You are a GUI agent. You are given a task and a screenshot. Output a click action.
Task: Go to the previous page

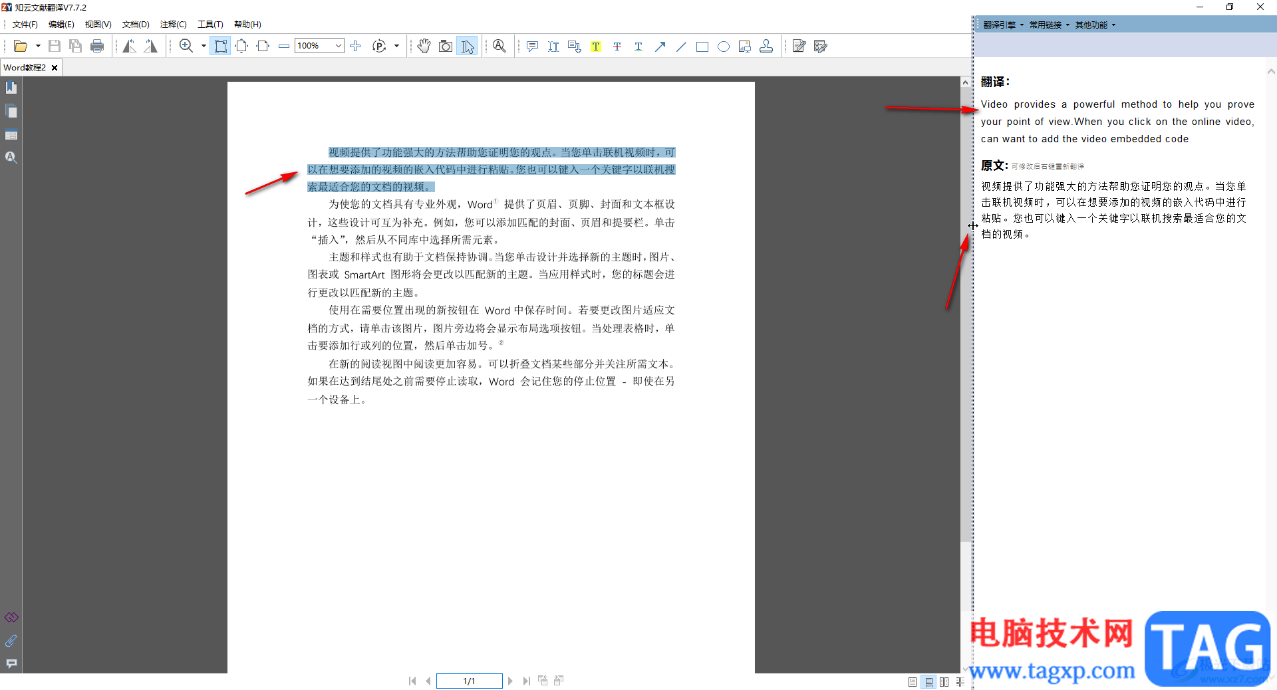(428, 681)
